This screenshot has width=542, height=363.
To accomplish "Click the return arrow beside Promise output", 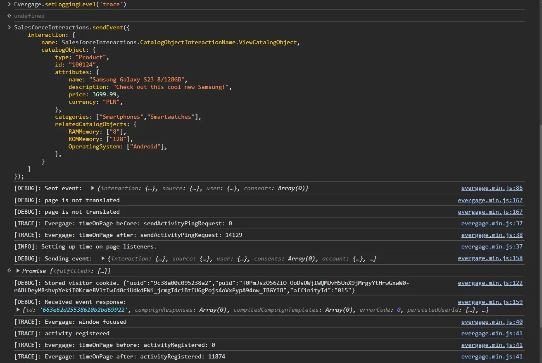I will [9, 271].
